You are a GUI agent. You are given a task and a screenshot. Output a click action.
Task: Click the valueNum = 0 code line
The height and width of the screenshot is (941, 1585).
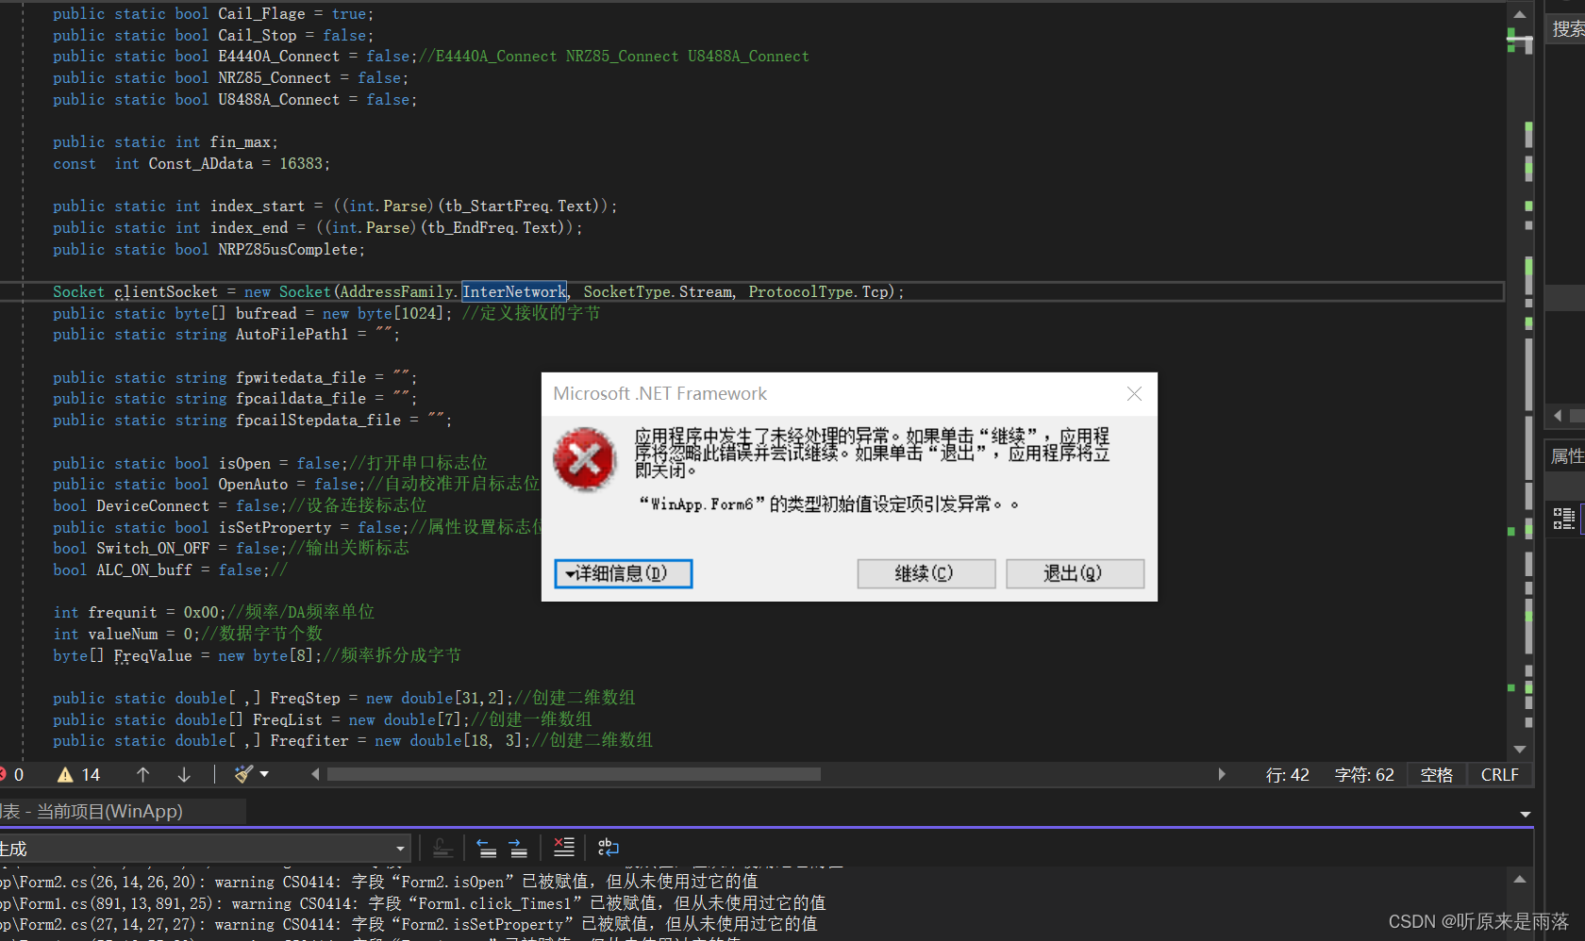click(188, 634)
